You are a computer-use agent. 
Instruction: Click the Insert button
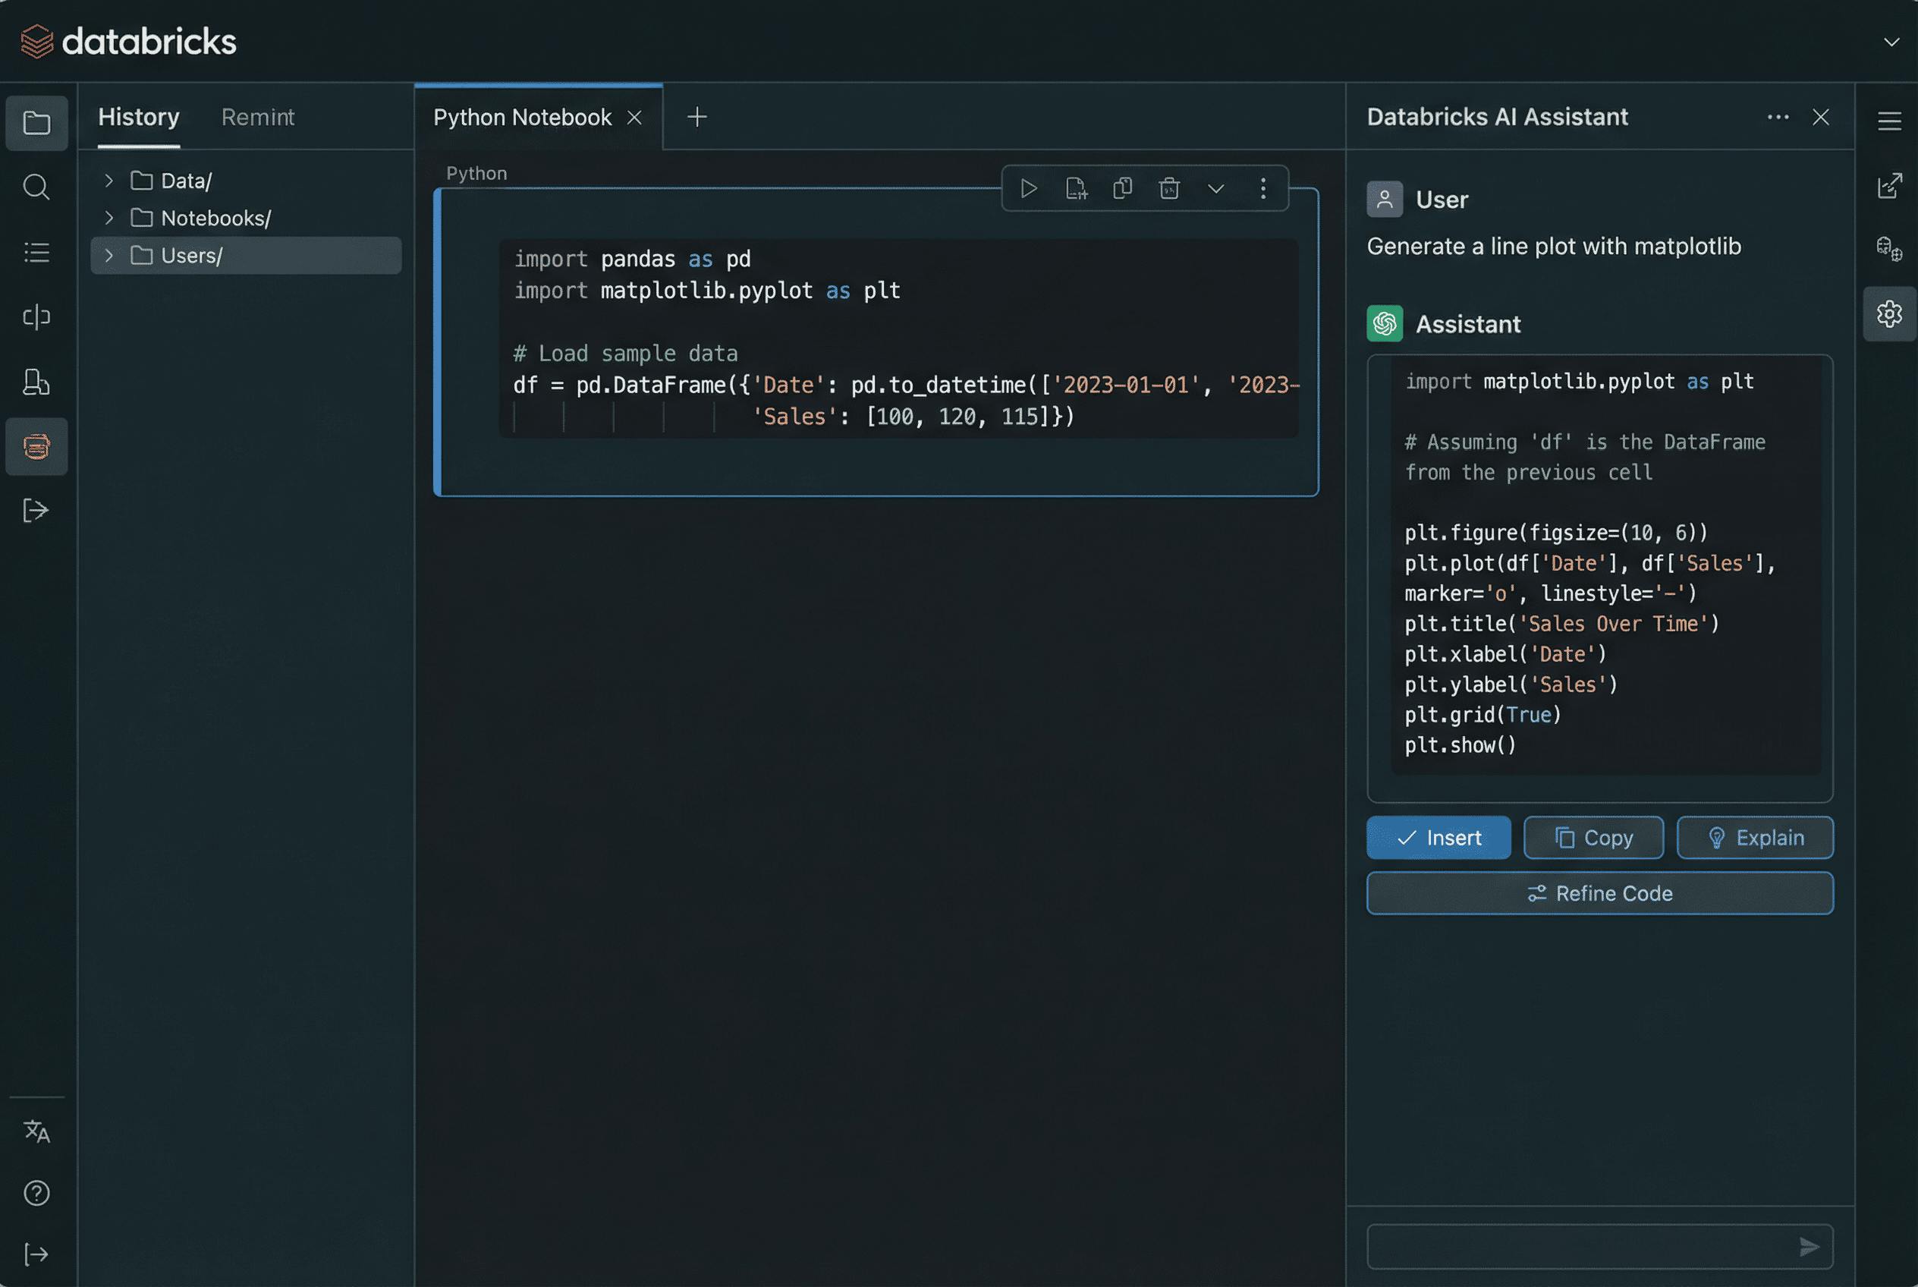pyautogui.click(x=1438, y=837)
